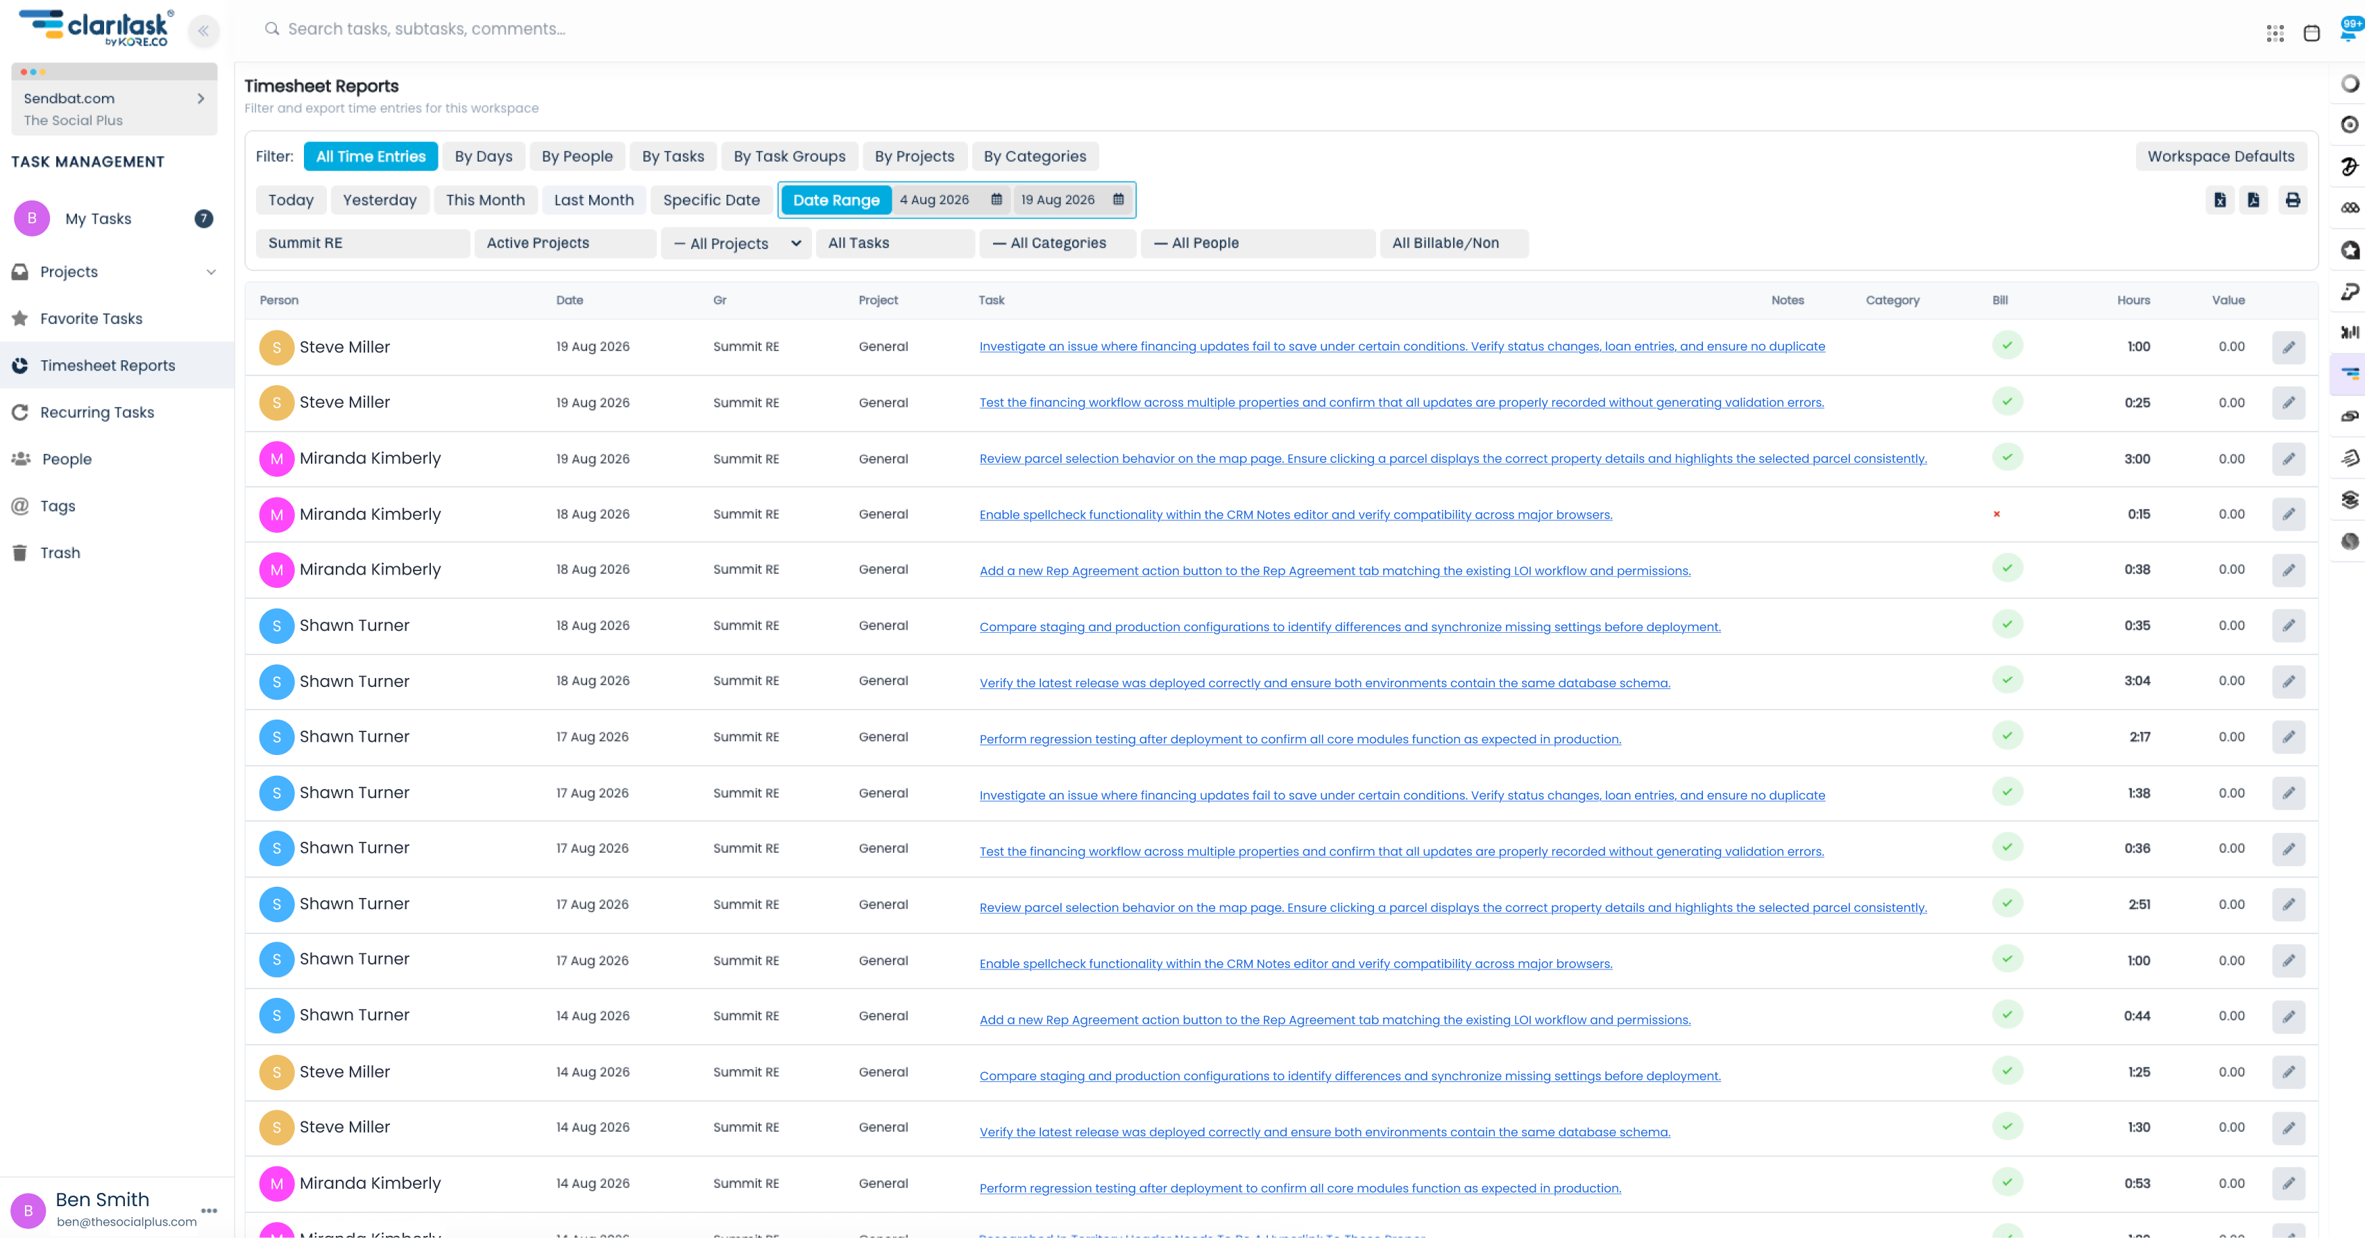This screenshot has width=2365, height=1238.
Task: Toggle billable check for Shawn Turner 0:35 entry
Action: [2007, 625]
